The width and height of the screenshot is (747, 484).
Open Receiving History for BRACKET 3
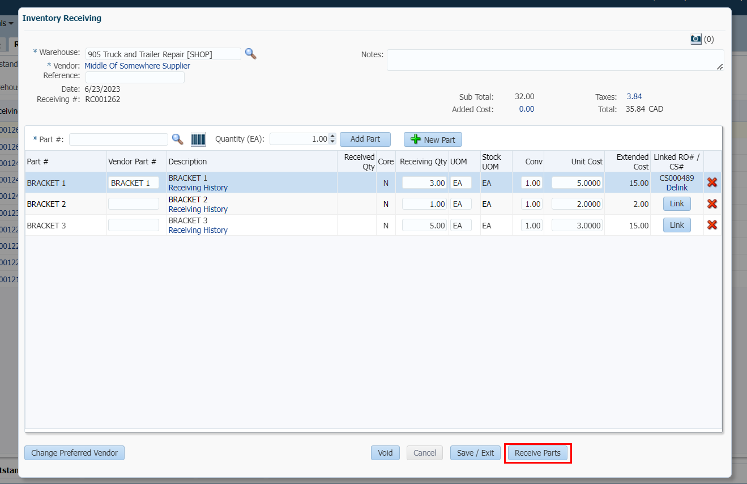[x=198, y=230]
